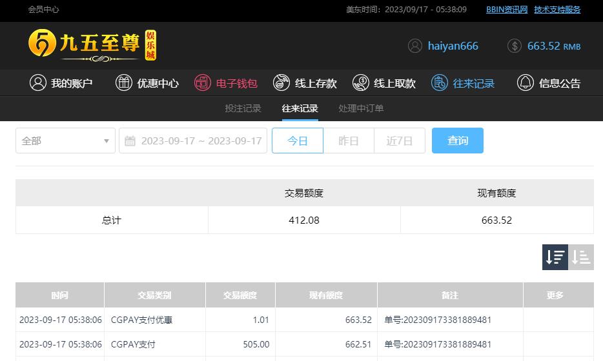Click the dollar balance icon
The height and width of the screenshot is (361, 603).
(x=515, y=46)
